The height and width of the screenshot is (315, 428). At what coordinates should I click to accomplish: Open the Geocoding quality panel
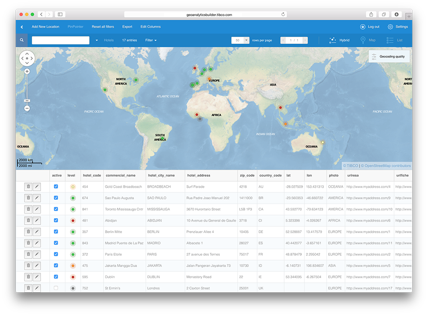point(389,57)
